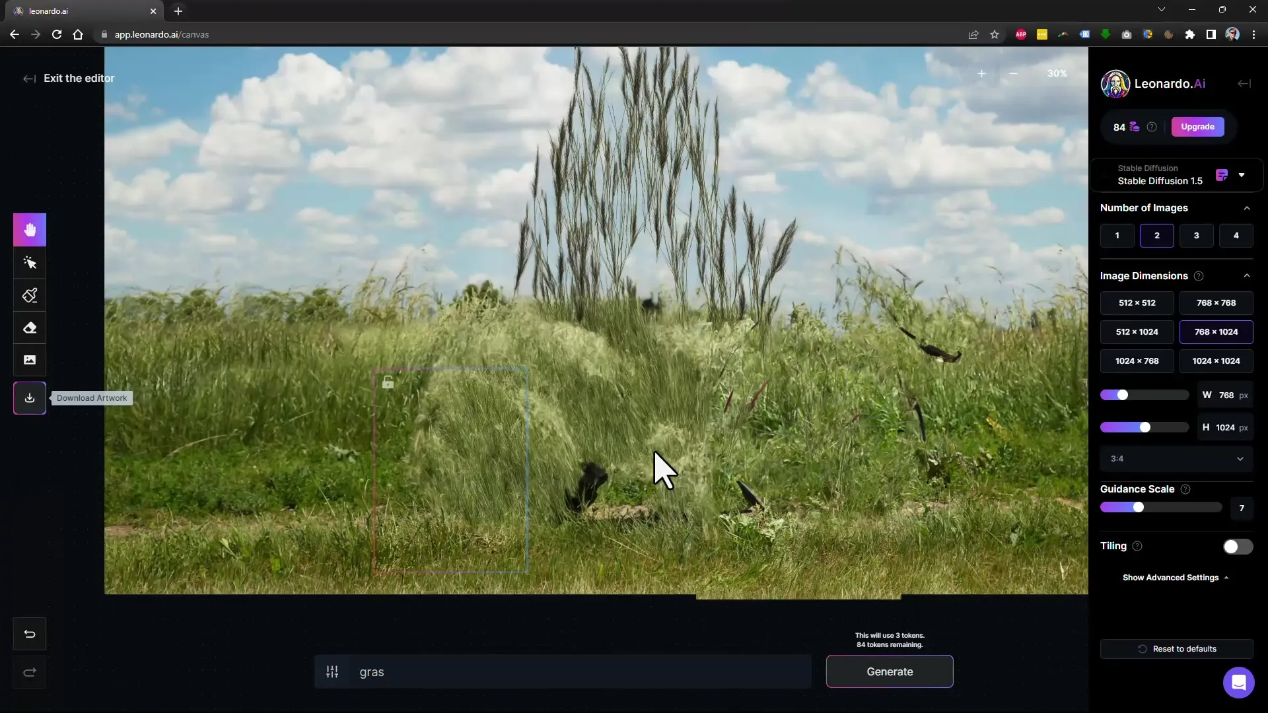The width and height of the screenshot is (1268, 713).
Task: Click Exit the editor
Action: [x=69, y=79]
